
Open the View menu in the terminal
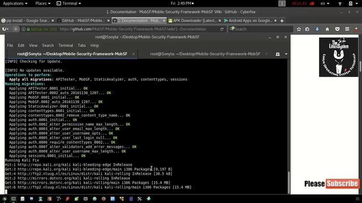33,45
